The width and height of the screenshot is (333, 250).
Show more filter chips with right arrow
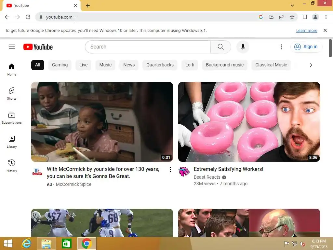(x=311, y=65)
